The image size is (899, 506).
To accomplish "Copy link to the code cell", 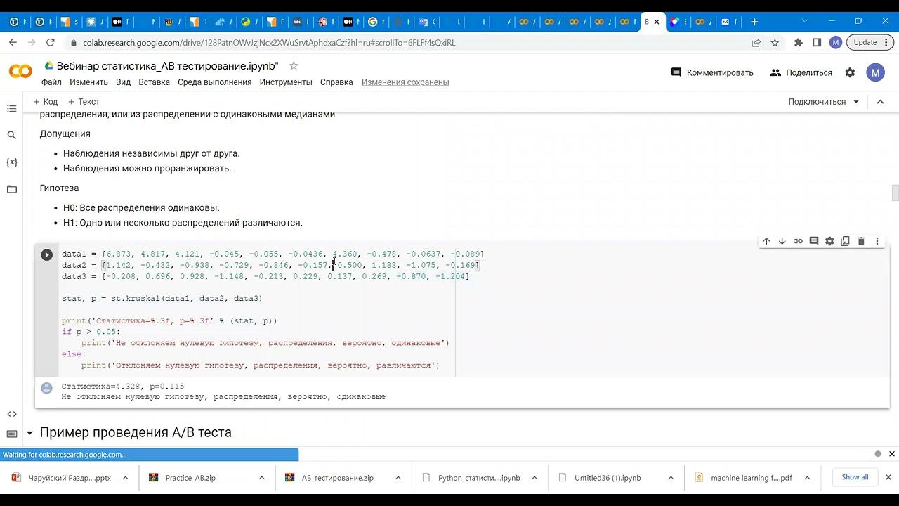I will coord(798,241).
